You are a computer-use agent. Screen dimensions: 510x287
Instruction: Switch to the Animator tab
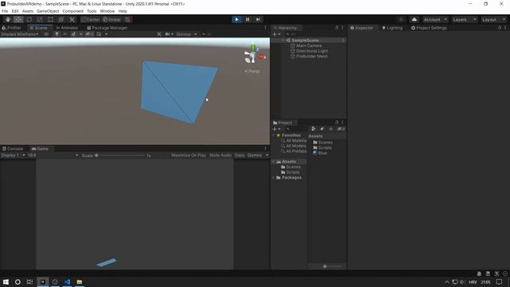click(67, 28)
